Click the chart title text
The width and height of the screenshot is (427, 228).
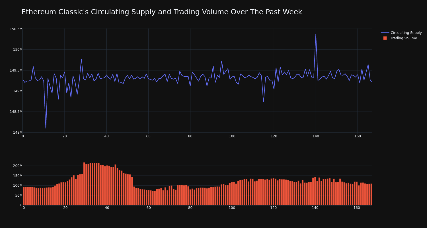[x=162, y=12]
